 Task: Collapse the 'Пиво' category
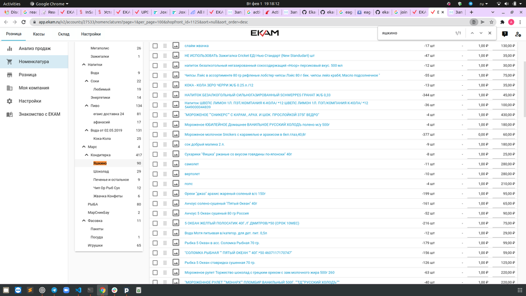(87, 106)
